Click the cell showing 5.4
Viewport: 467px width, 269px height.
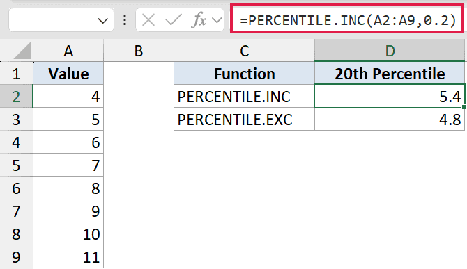pos(390,96)
